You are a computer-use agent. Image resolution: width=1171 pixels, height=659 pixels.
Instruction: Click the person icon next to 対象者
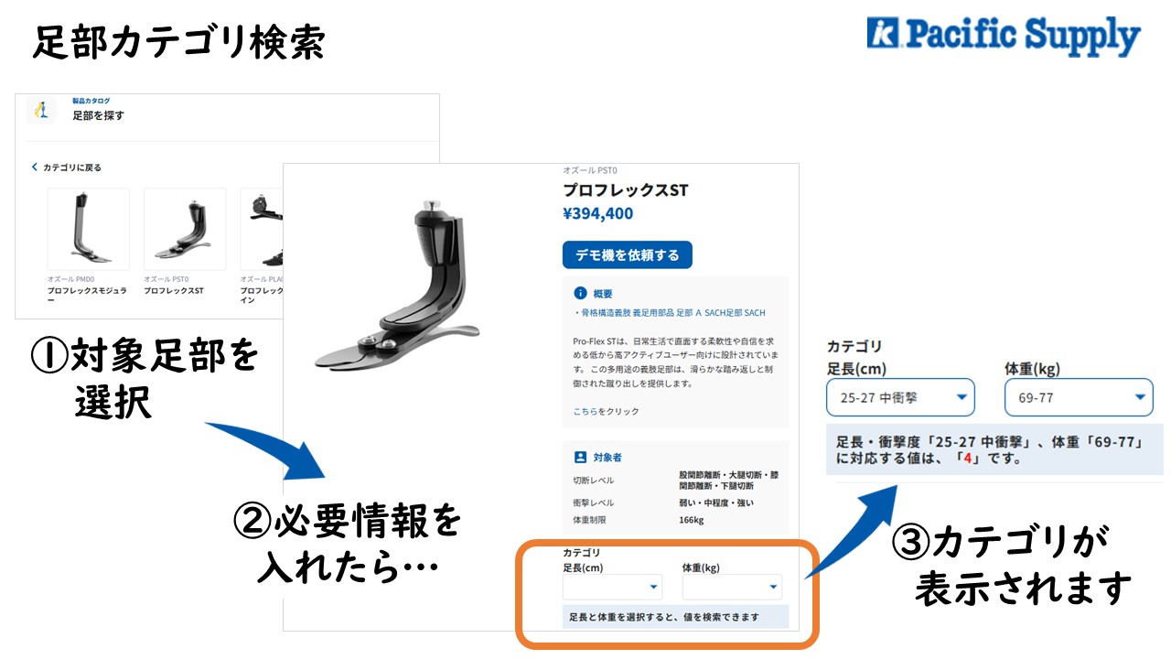579,456
